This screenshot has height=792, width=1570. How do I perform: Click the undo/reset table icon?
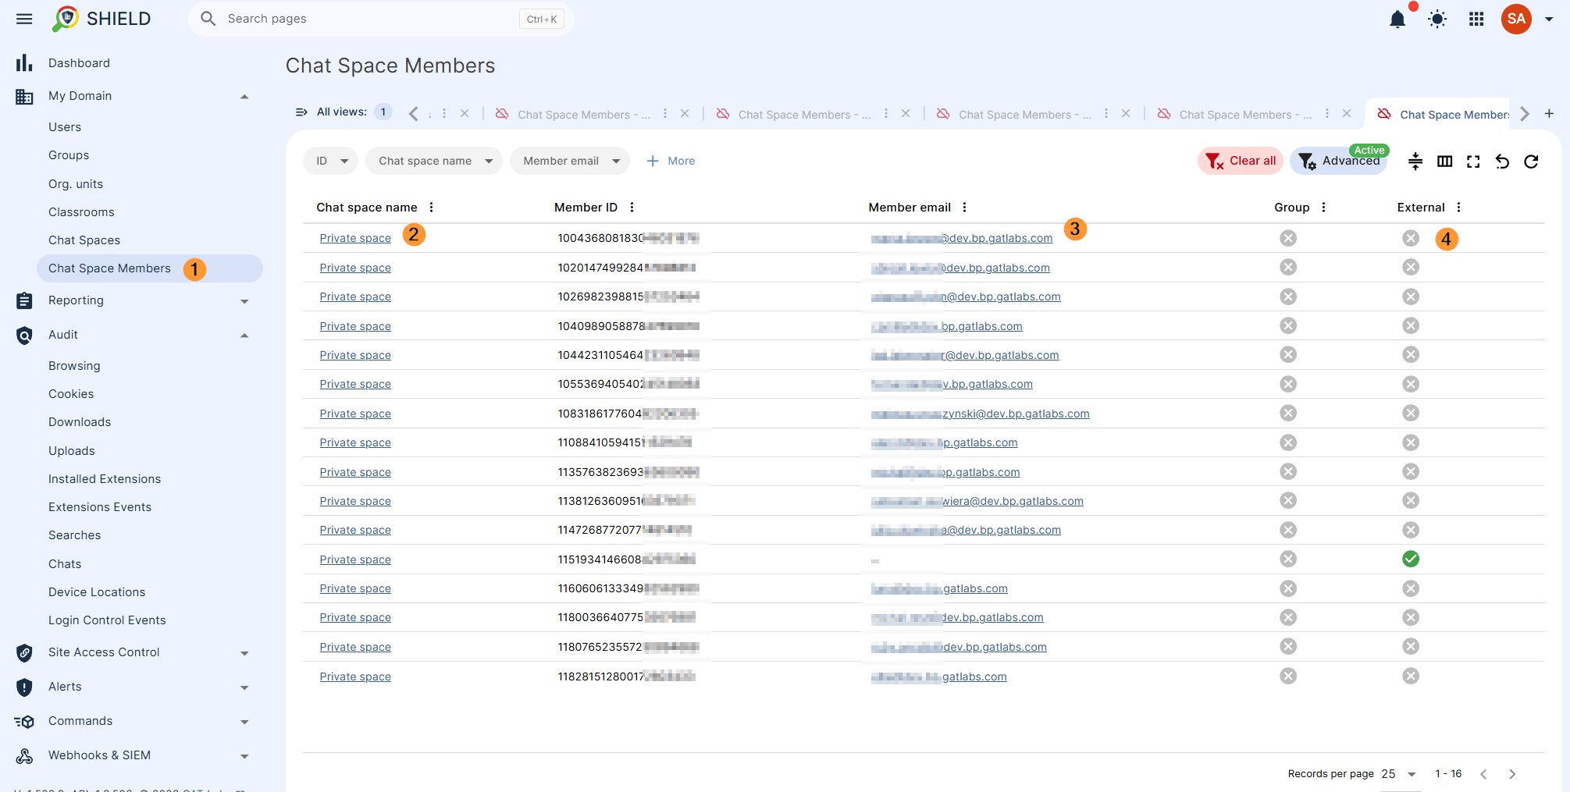click(1502, 162)
